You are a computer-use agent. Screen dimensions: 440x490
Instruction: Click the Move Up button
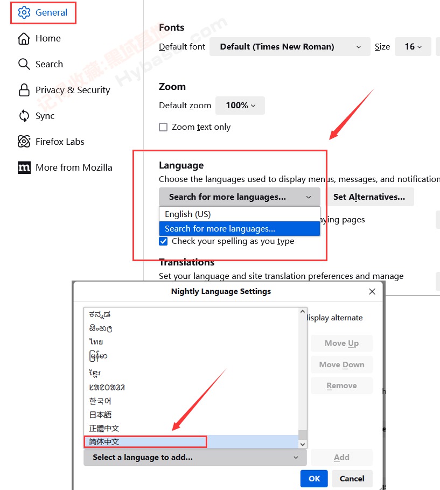(x=341, y=344)
